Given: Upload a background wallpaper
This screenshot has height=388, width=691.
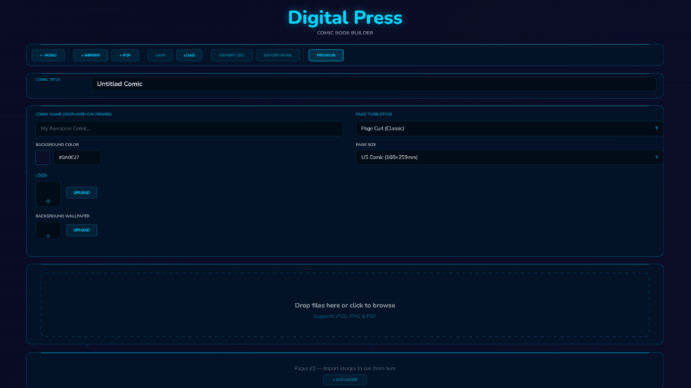Looking at the screenshot, I should (x=82, y=230).
